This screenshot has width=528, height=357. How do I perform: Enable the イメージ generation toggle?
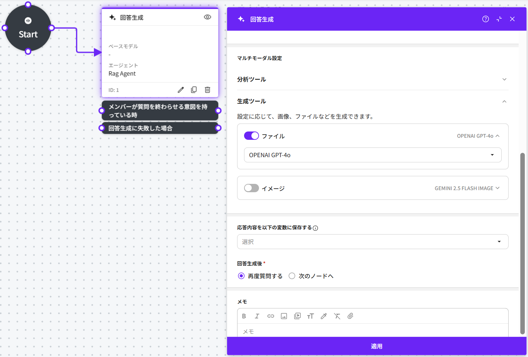[x=251, y=188]
